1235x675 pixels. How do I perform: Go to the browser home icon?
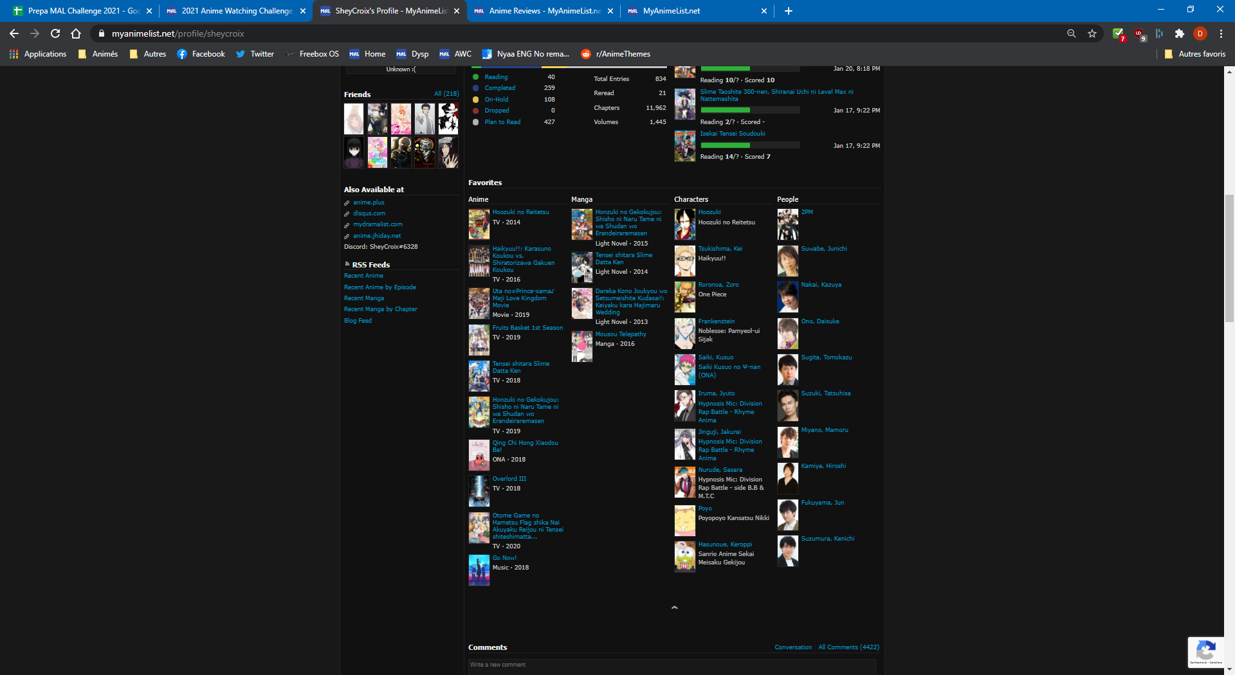click(76, 33)
